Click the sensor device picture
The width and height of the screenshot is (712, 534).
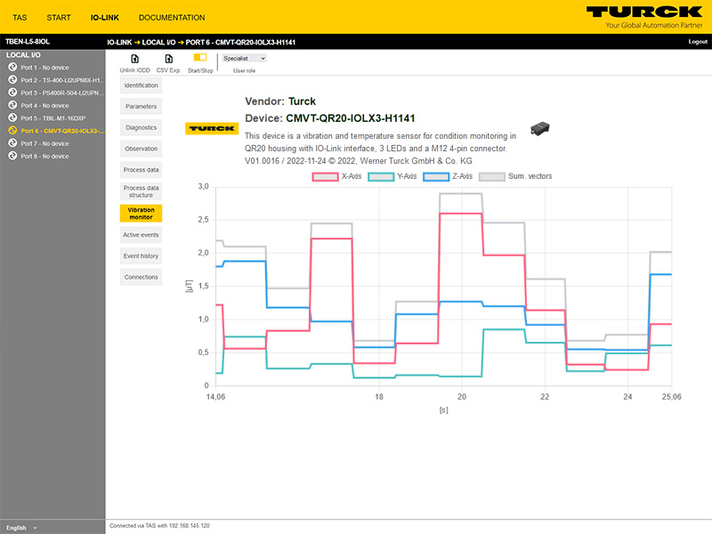[540, 129]
